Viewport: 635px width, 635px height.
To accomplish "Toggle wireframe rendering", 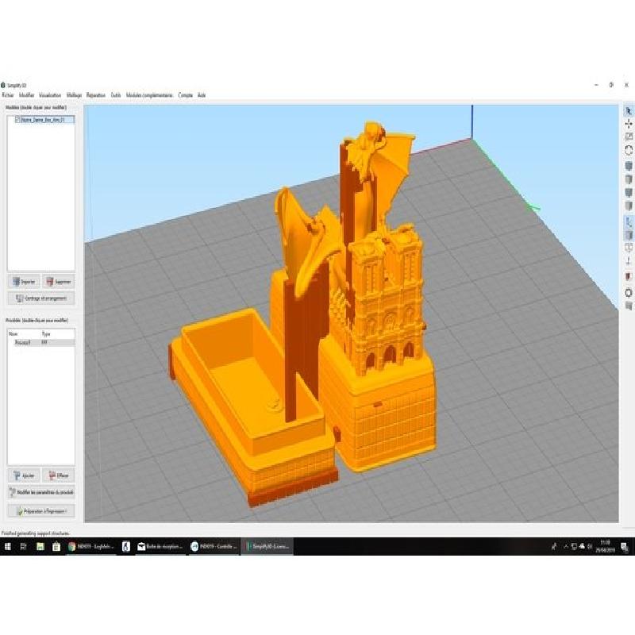I will (x=628, y=248).
